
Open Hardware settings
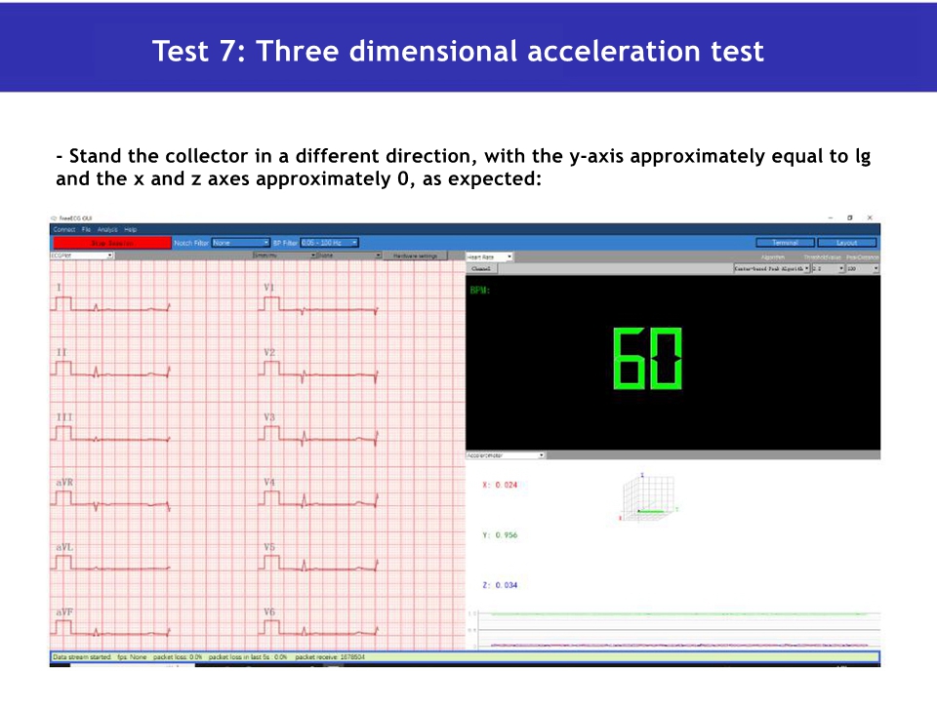click(x=415, y=255)
